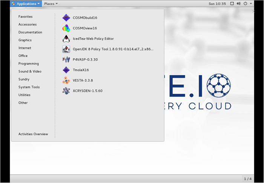Open TmoleX16 via its icon
Image resolution: width=264 pixels, height=183 pixels.
click(x=66, y=70)
